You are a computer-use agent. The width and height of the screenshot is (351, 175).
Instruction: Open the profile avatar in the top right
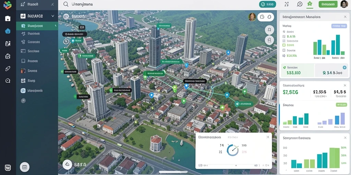click(x=344, y=4)
